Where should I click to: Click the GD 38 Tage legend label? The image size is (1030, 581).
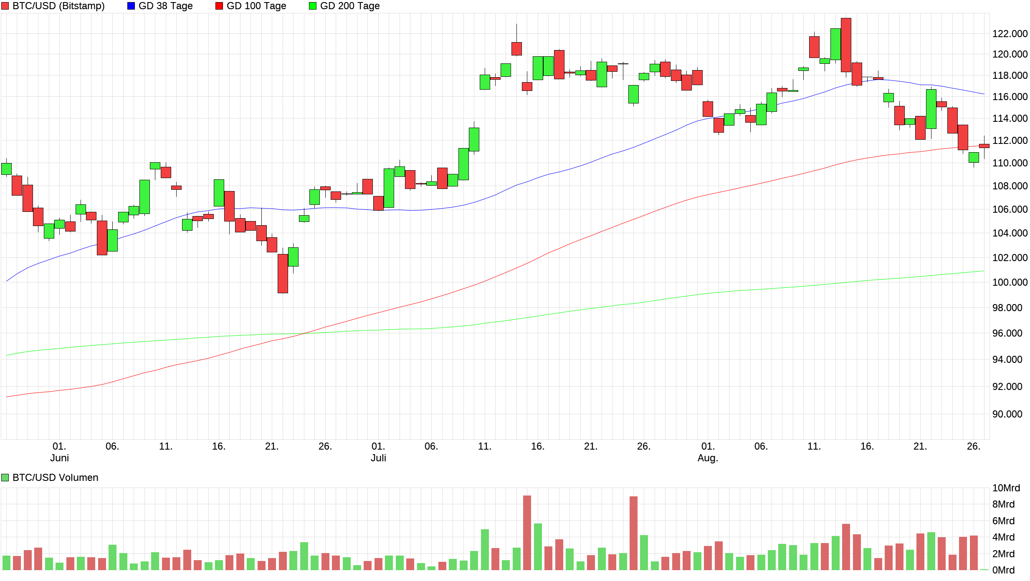[x=165, y=6]
